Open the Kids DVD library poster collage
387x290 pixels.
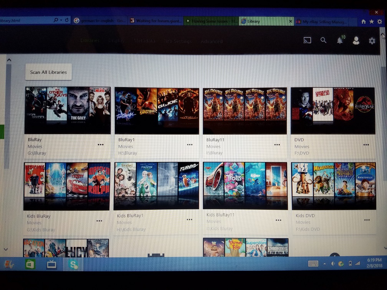coord(334,186)
